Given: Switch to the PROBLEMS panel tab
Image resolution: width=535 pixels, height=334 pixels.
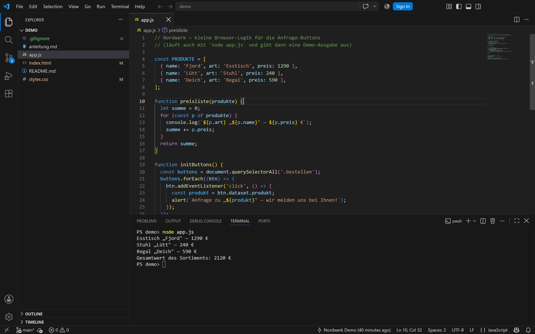Looking at the screenshot, I should coord(146,221).
